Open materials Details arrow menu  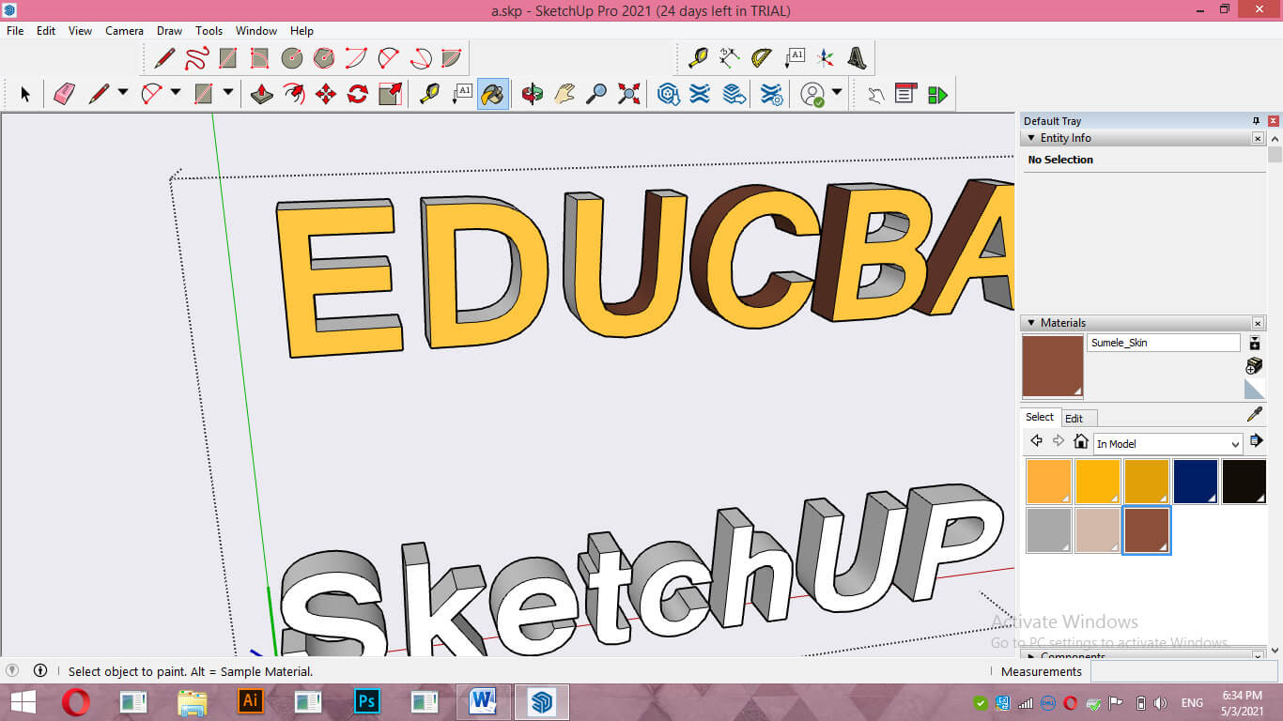pyautogui.click(x=1256, y=441)
